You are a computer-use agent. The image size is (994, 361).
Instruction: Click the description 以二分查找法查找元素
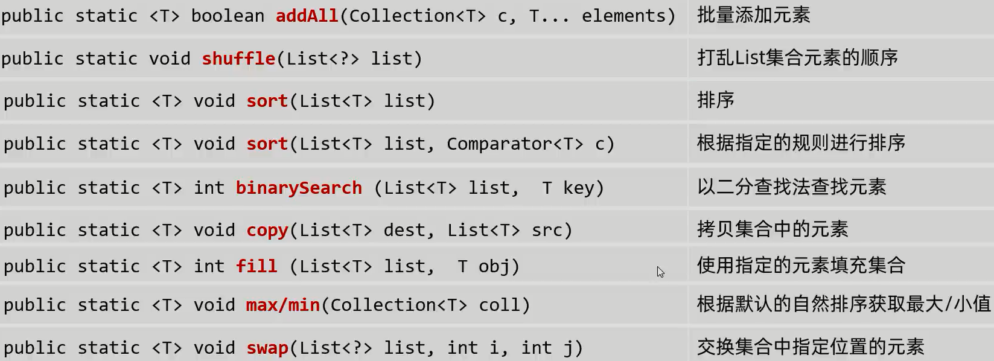(792, 187)
